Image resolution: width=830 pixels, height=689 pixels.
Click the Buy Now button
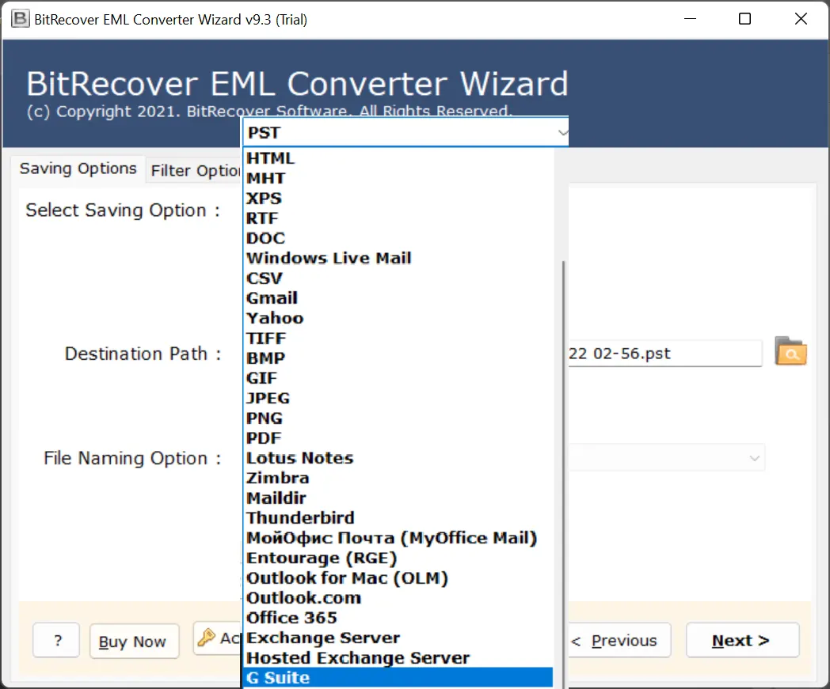click(x=134, y=642)
